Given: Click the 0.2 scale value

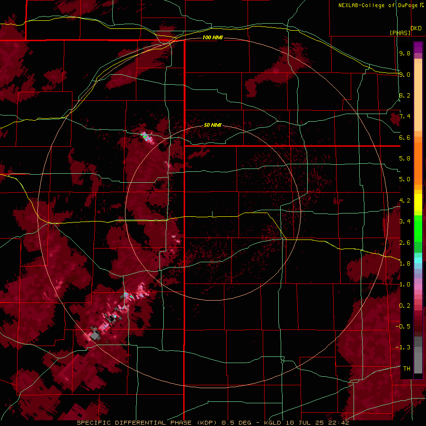Looking at the screenshot, I should click(x=405, y=306).
